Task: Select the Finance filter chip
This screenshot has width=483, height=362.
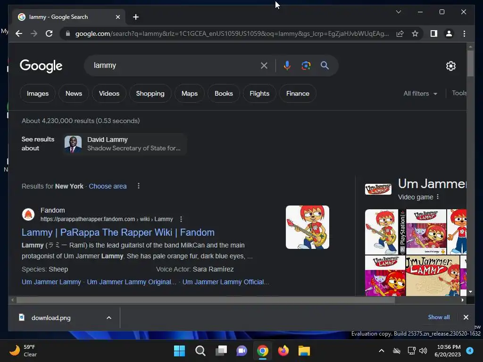Action: click(298, 93)
